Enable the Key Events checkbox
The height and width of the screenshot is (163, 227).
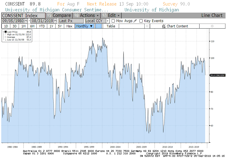coord(141,21)
